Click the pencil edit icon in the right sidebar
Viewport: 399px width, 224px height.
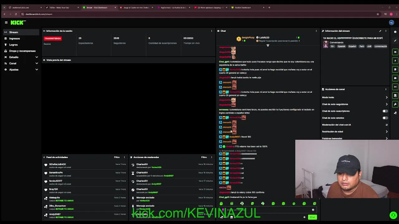coord(395,40)
